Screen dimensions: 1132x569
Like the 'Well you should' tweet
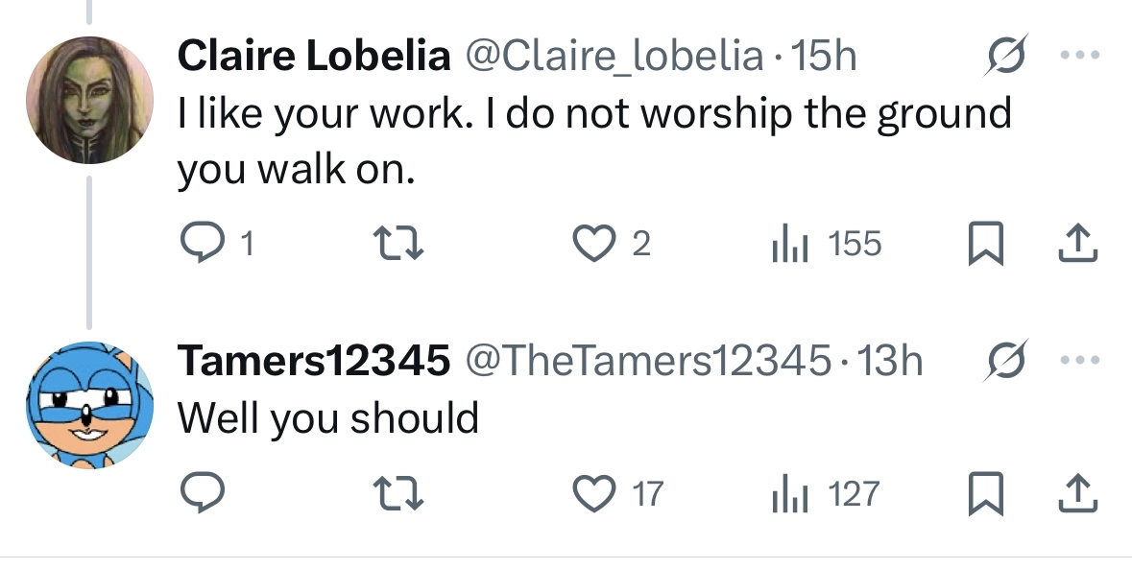pos(617,494)
